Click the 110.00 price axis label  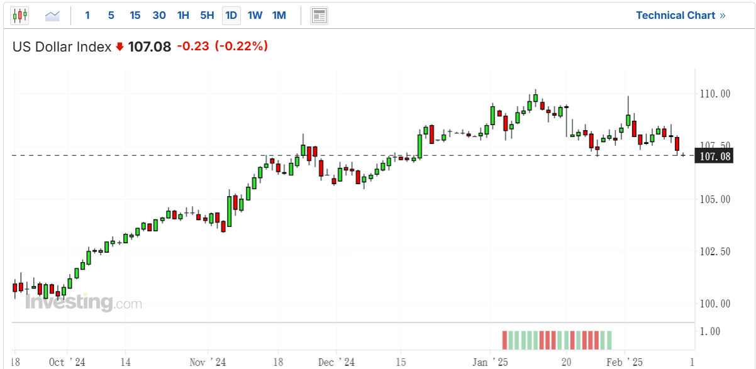coord(715,94)
